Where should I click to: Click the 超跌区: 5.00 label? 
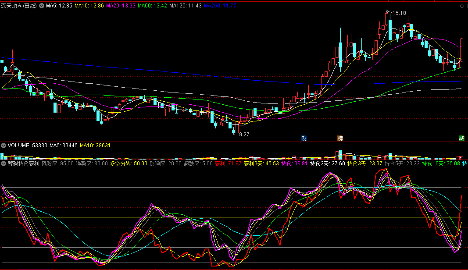coord(198,163)
